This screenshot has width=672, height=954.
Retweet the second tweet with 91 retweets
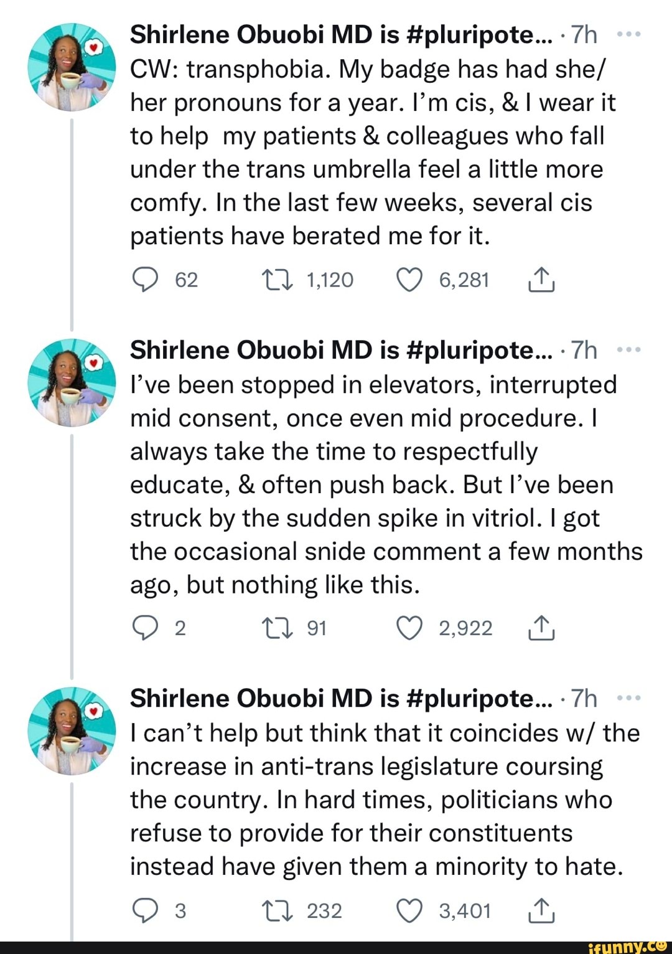point(278,628)
